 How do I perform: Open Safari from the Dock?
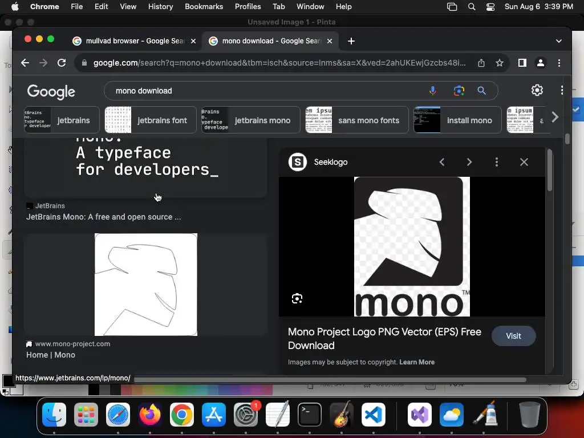coord(118,414)
